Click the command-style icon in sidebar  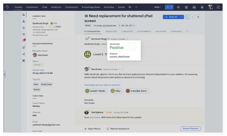24,60
